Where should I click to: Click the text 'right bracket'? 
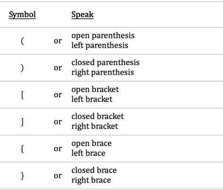point(95,127)
